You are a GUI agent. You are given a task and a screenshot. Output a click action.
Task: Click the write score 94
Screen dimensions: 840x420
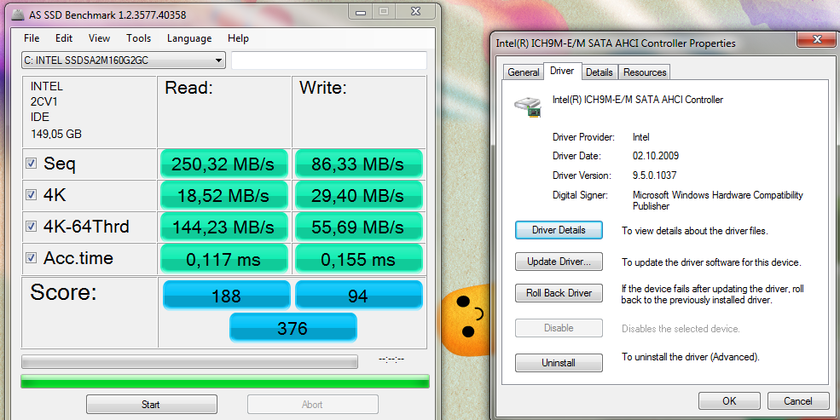point(358,296)
